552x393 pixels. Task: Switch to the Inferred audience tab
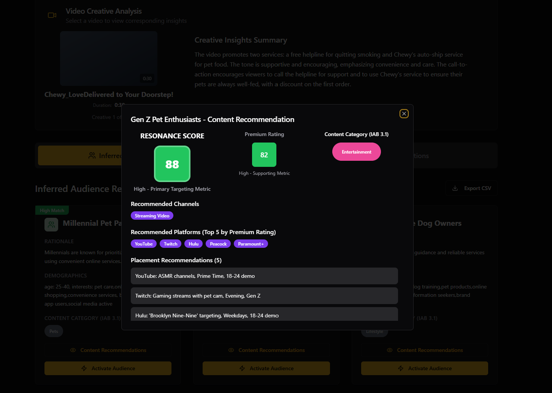pyautogui.click(x=80, y=156)
